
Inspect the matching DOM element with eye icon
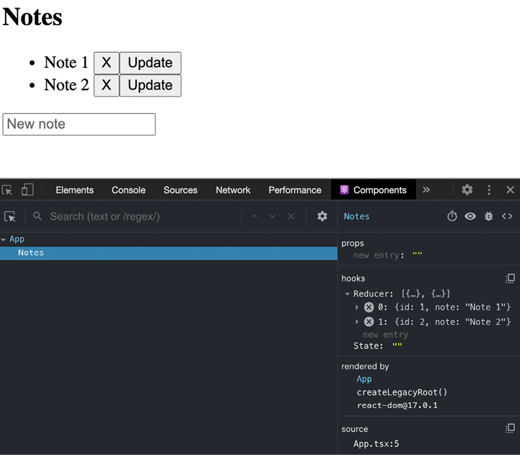(x=470, y=216)
